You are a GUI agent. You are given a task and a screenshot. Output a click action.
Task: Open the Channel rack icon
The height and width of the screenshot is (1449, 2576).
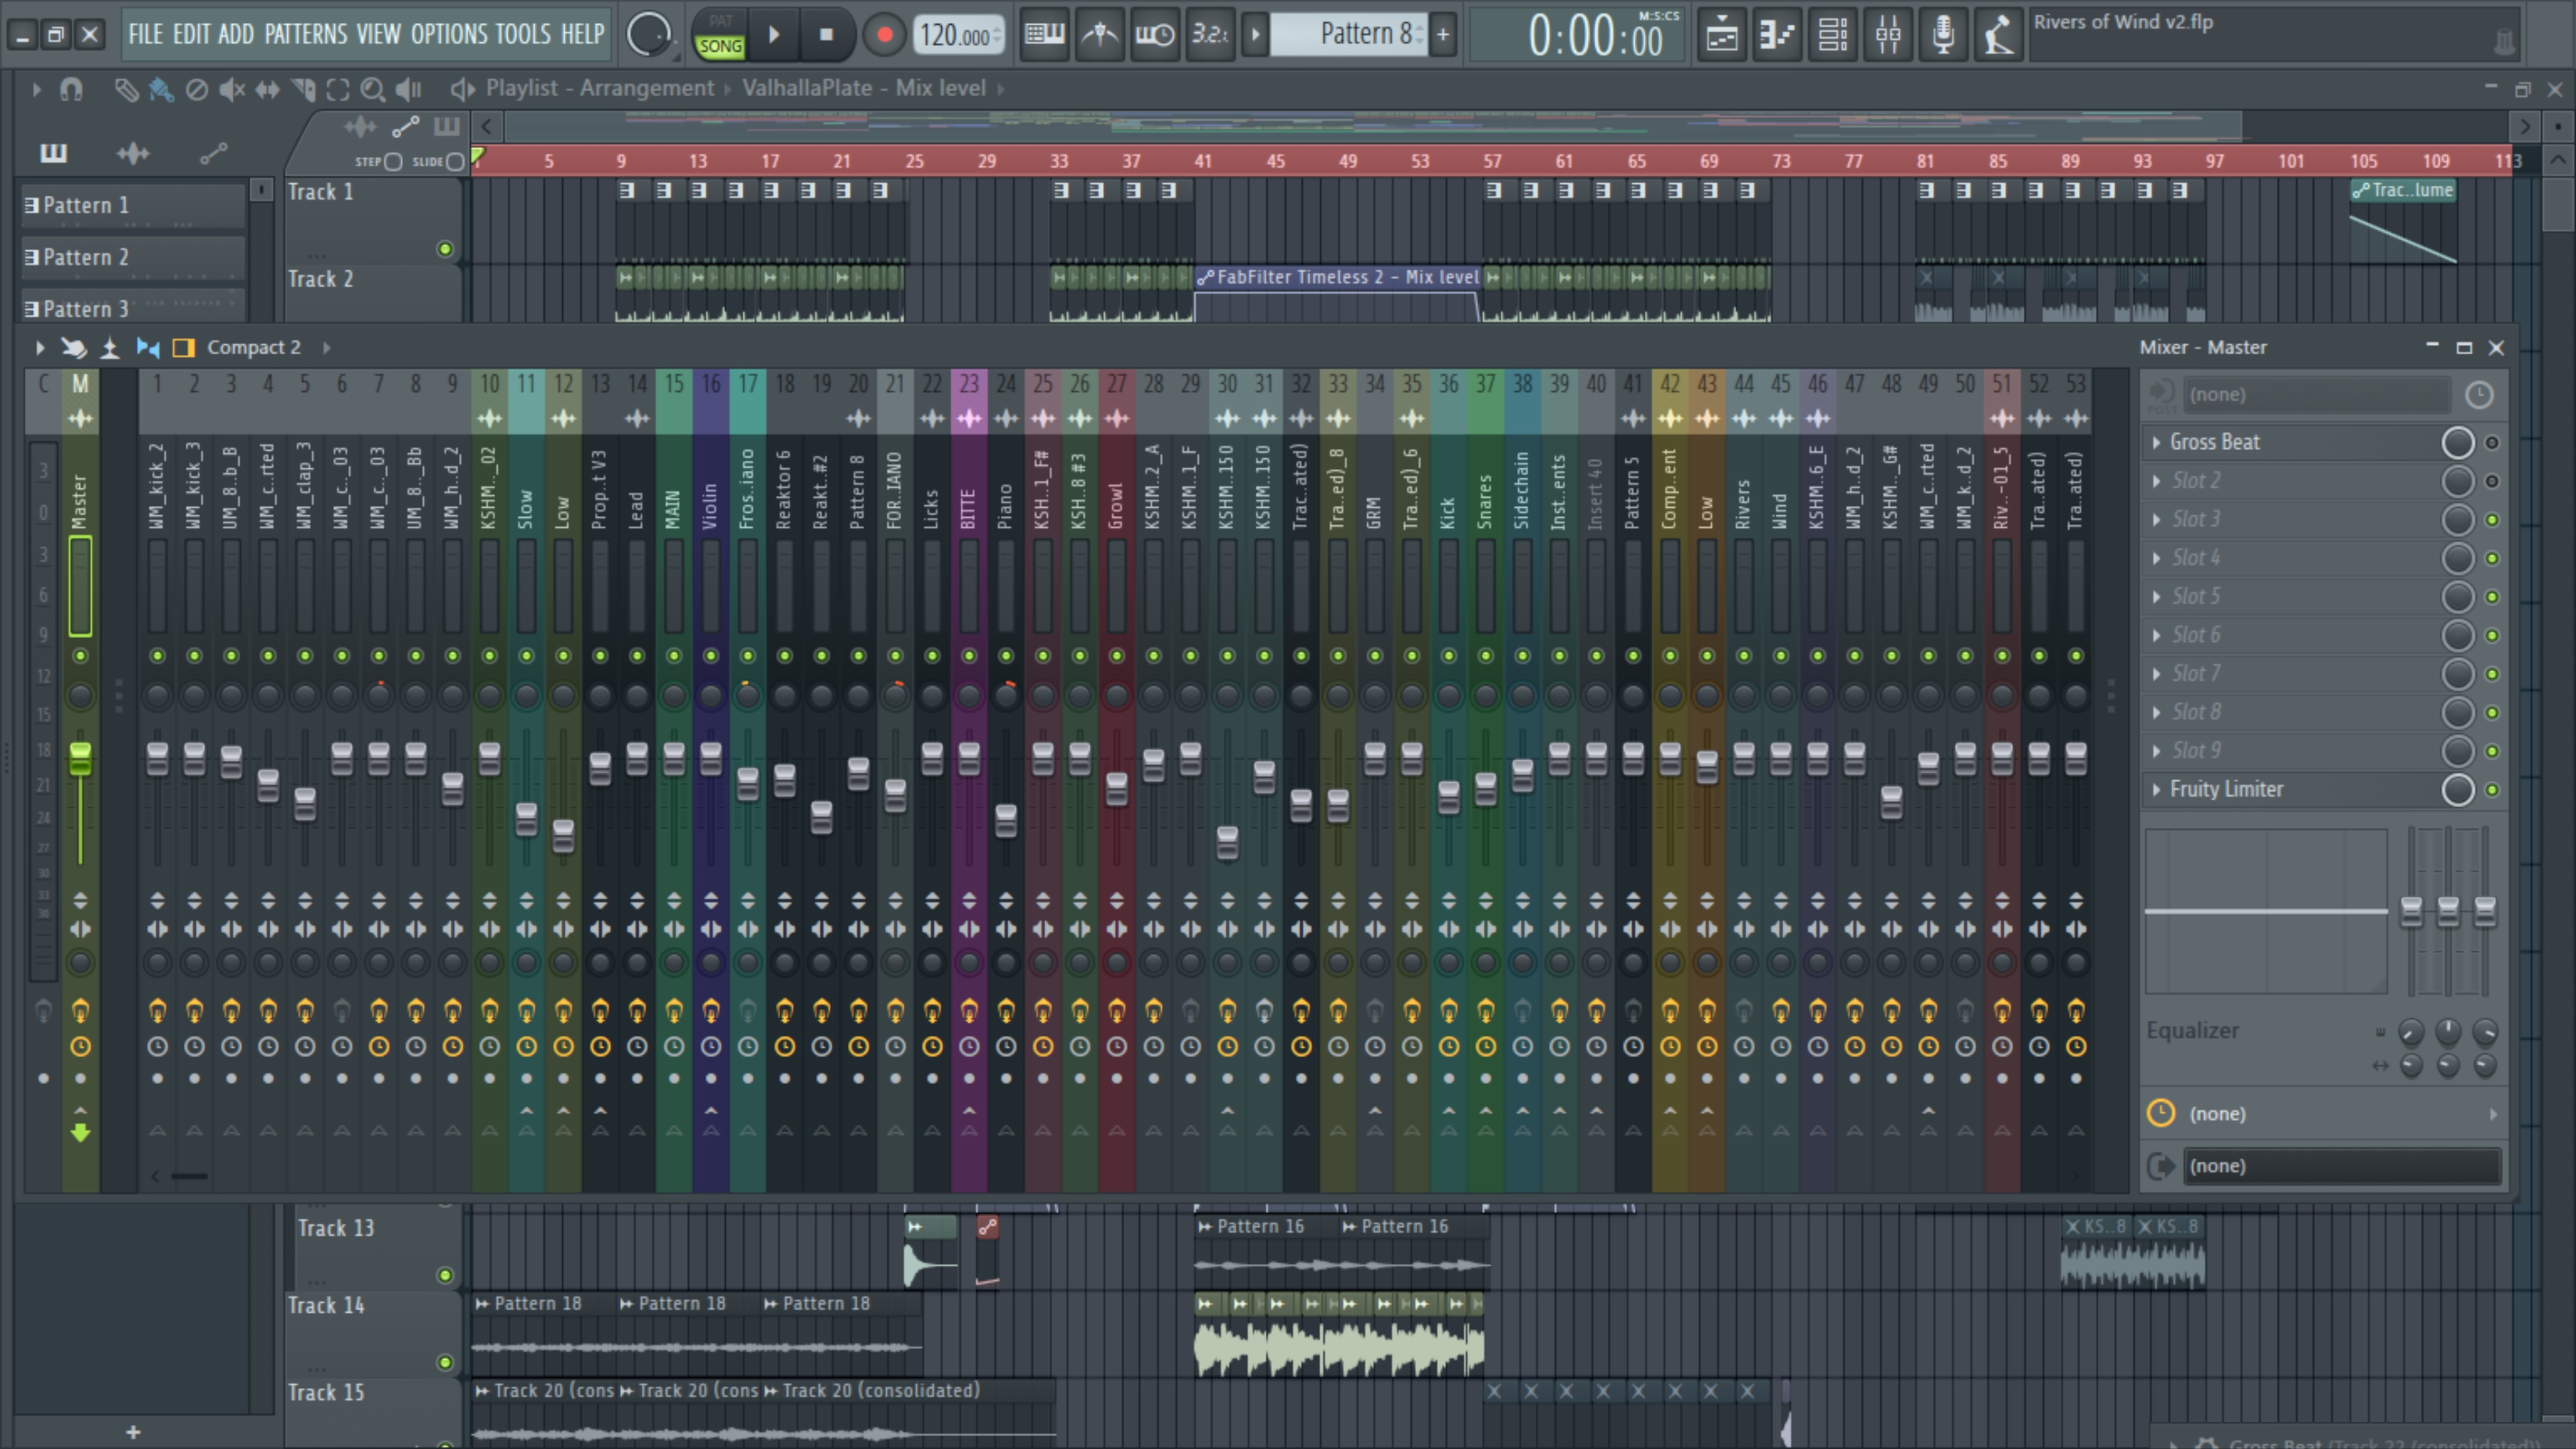click(1832, 35)
